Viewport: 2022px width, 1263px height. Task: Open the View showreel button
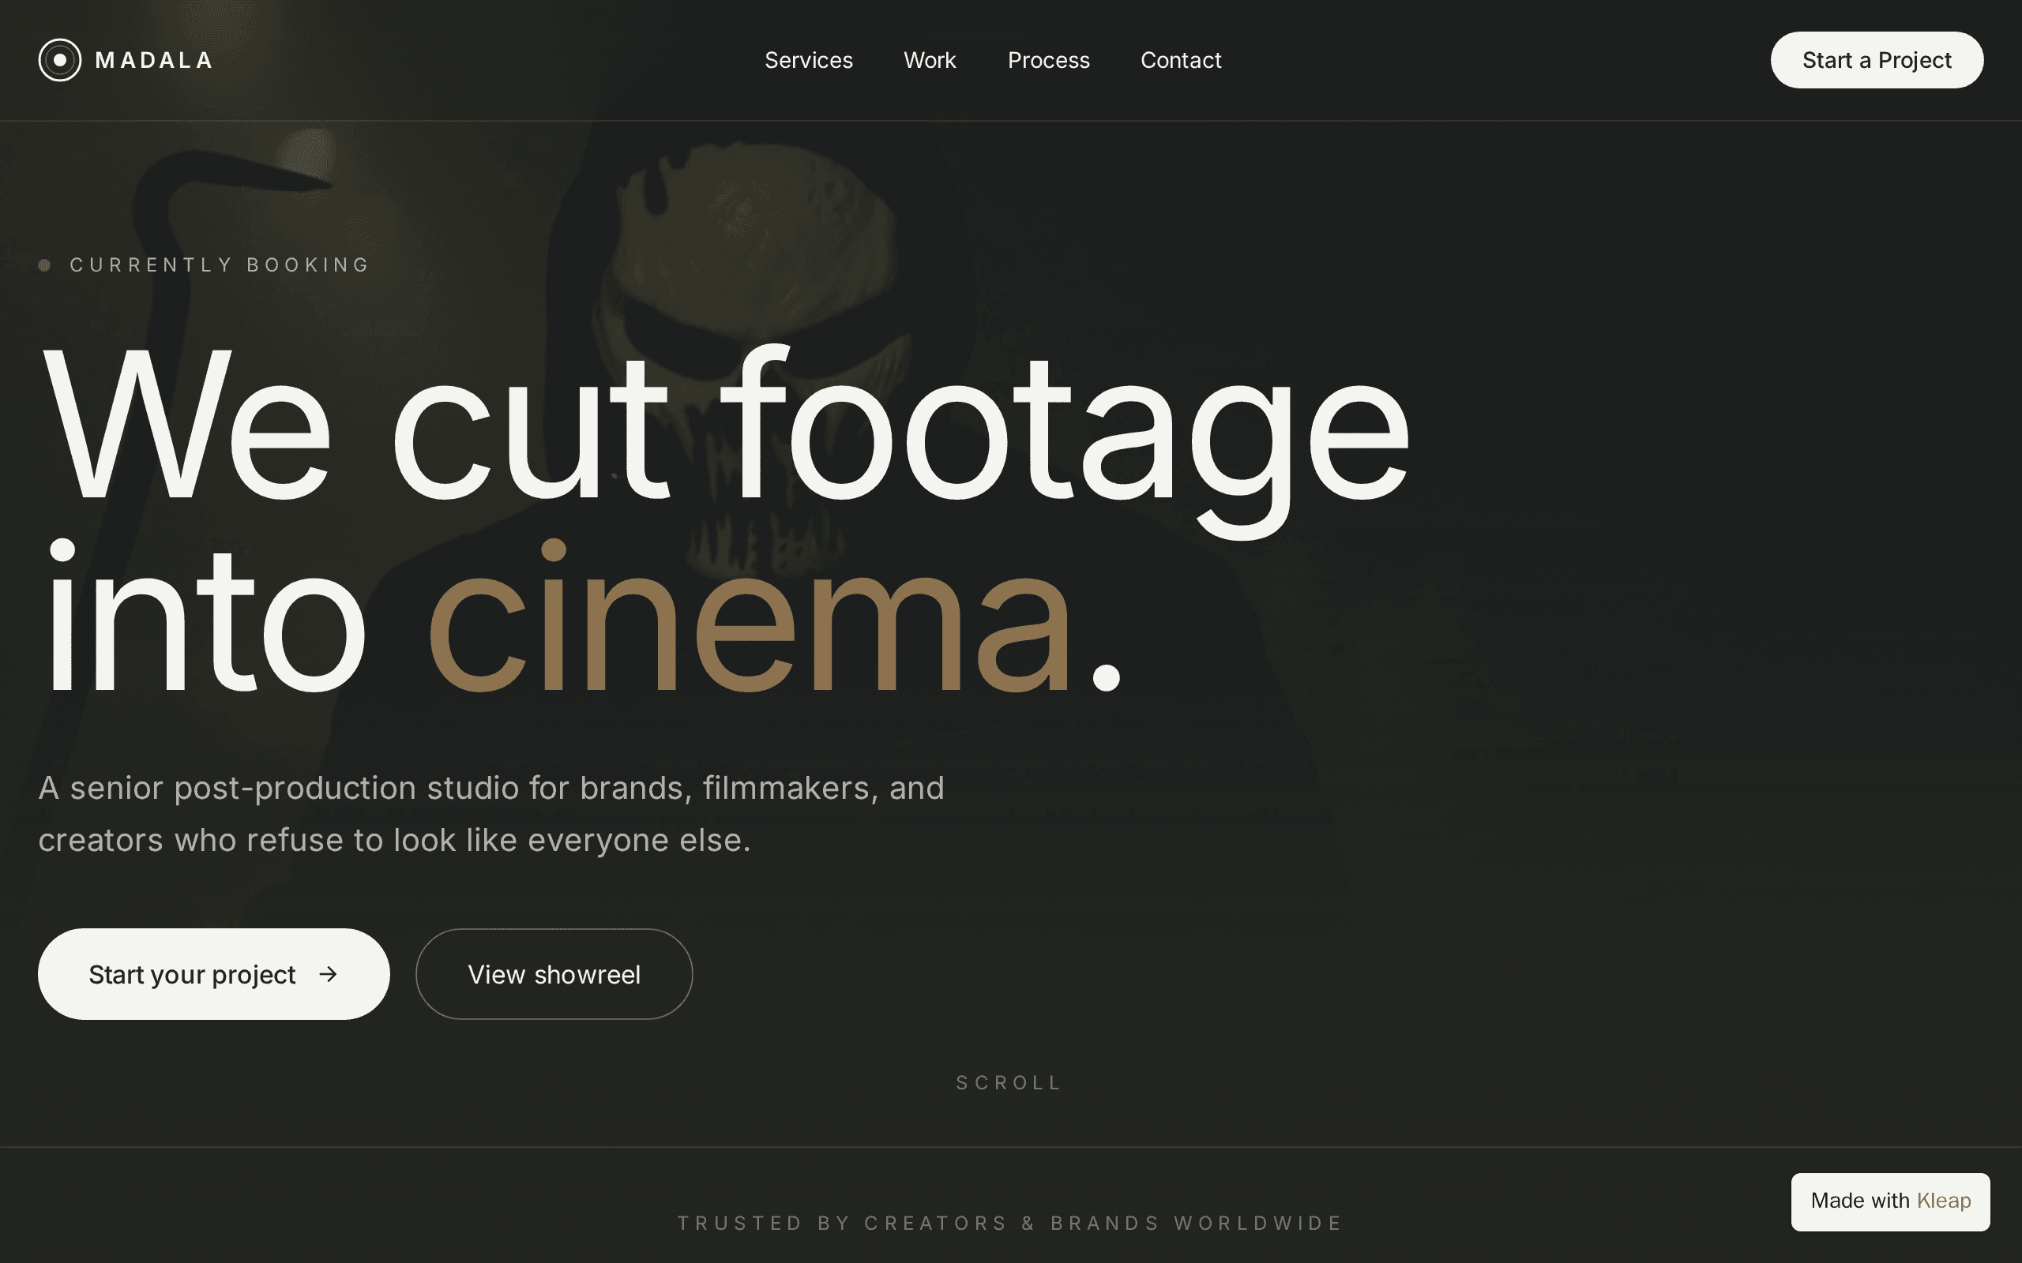tap(554, 974)
